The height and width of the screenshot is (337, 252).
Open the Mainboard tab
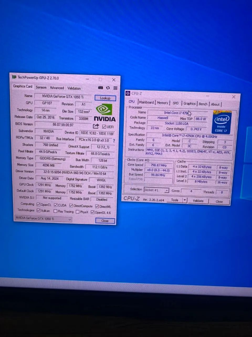tap(146, 102)
